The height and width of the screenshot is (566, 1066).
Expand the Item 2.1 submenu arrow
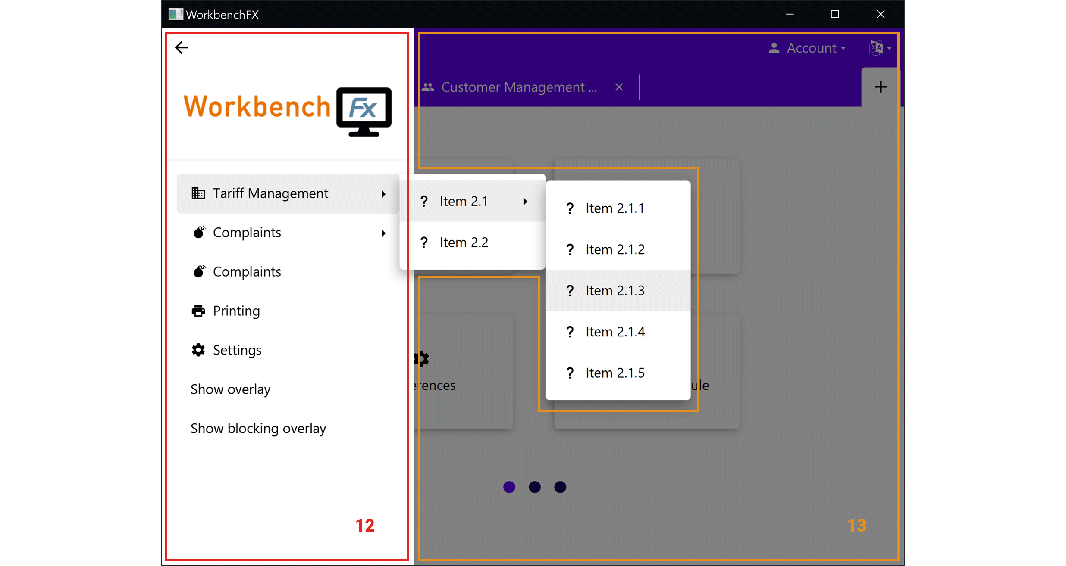pyautogui.click(x=525, y=202)
